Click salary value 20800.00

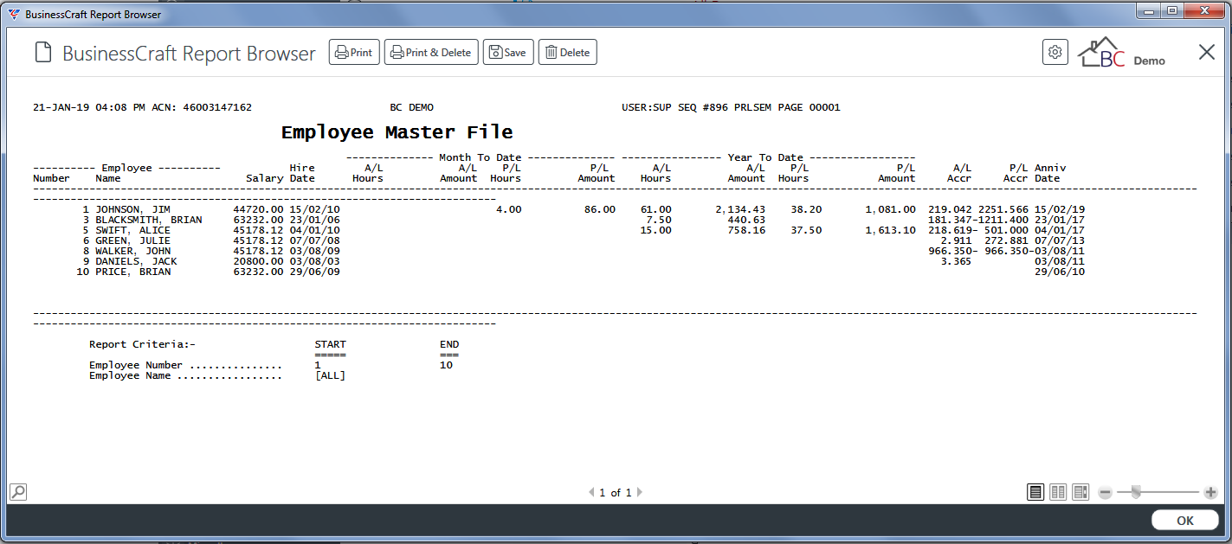click(259, 261)
